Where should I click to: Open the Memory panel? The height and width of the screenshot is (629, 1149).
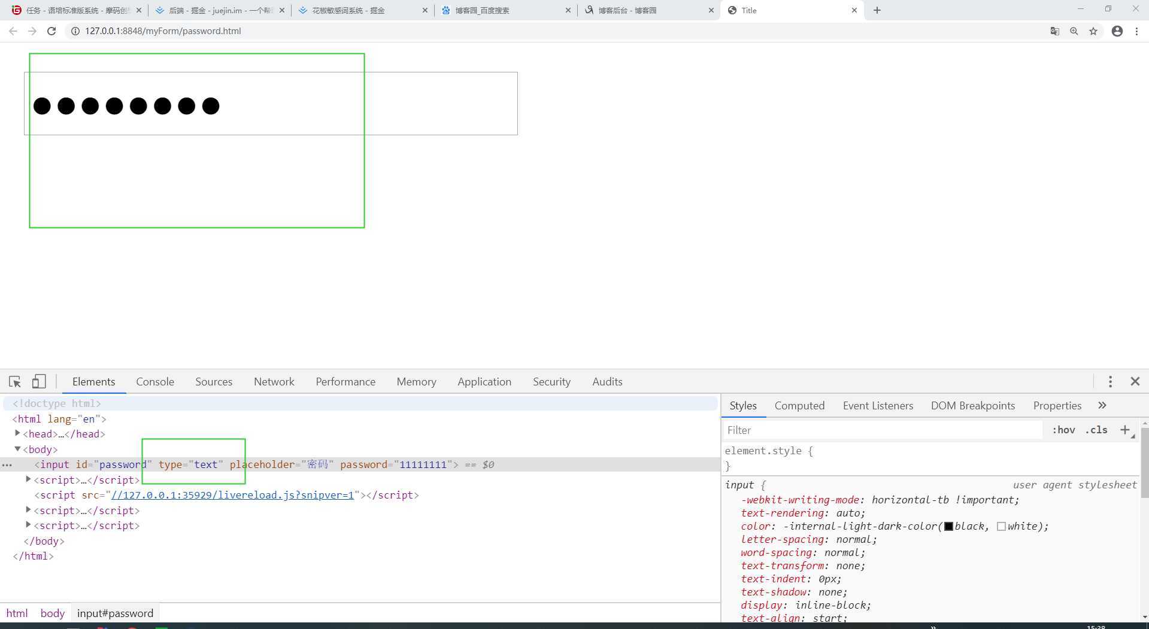coord(416,382)
